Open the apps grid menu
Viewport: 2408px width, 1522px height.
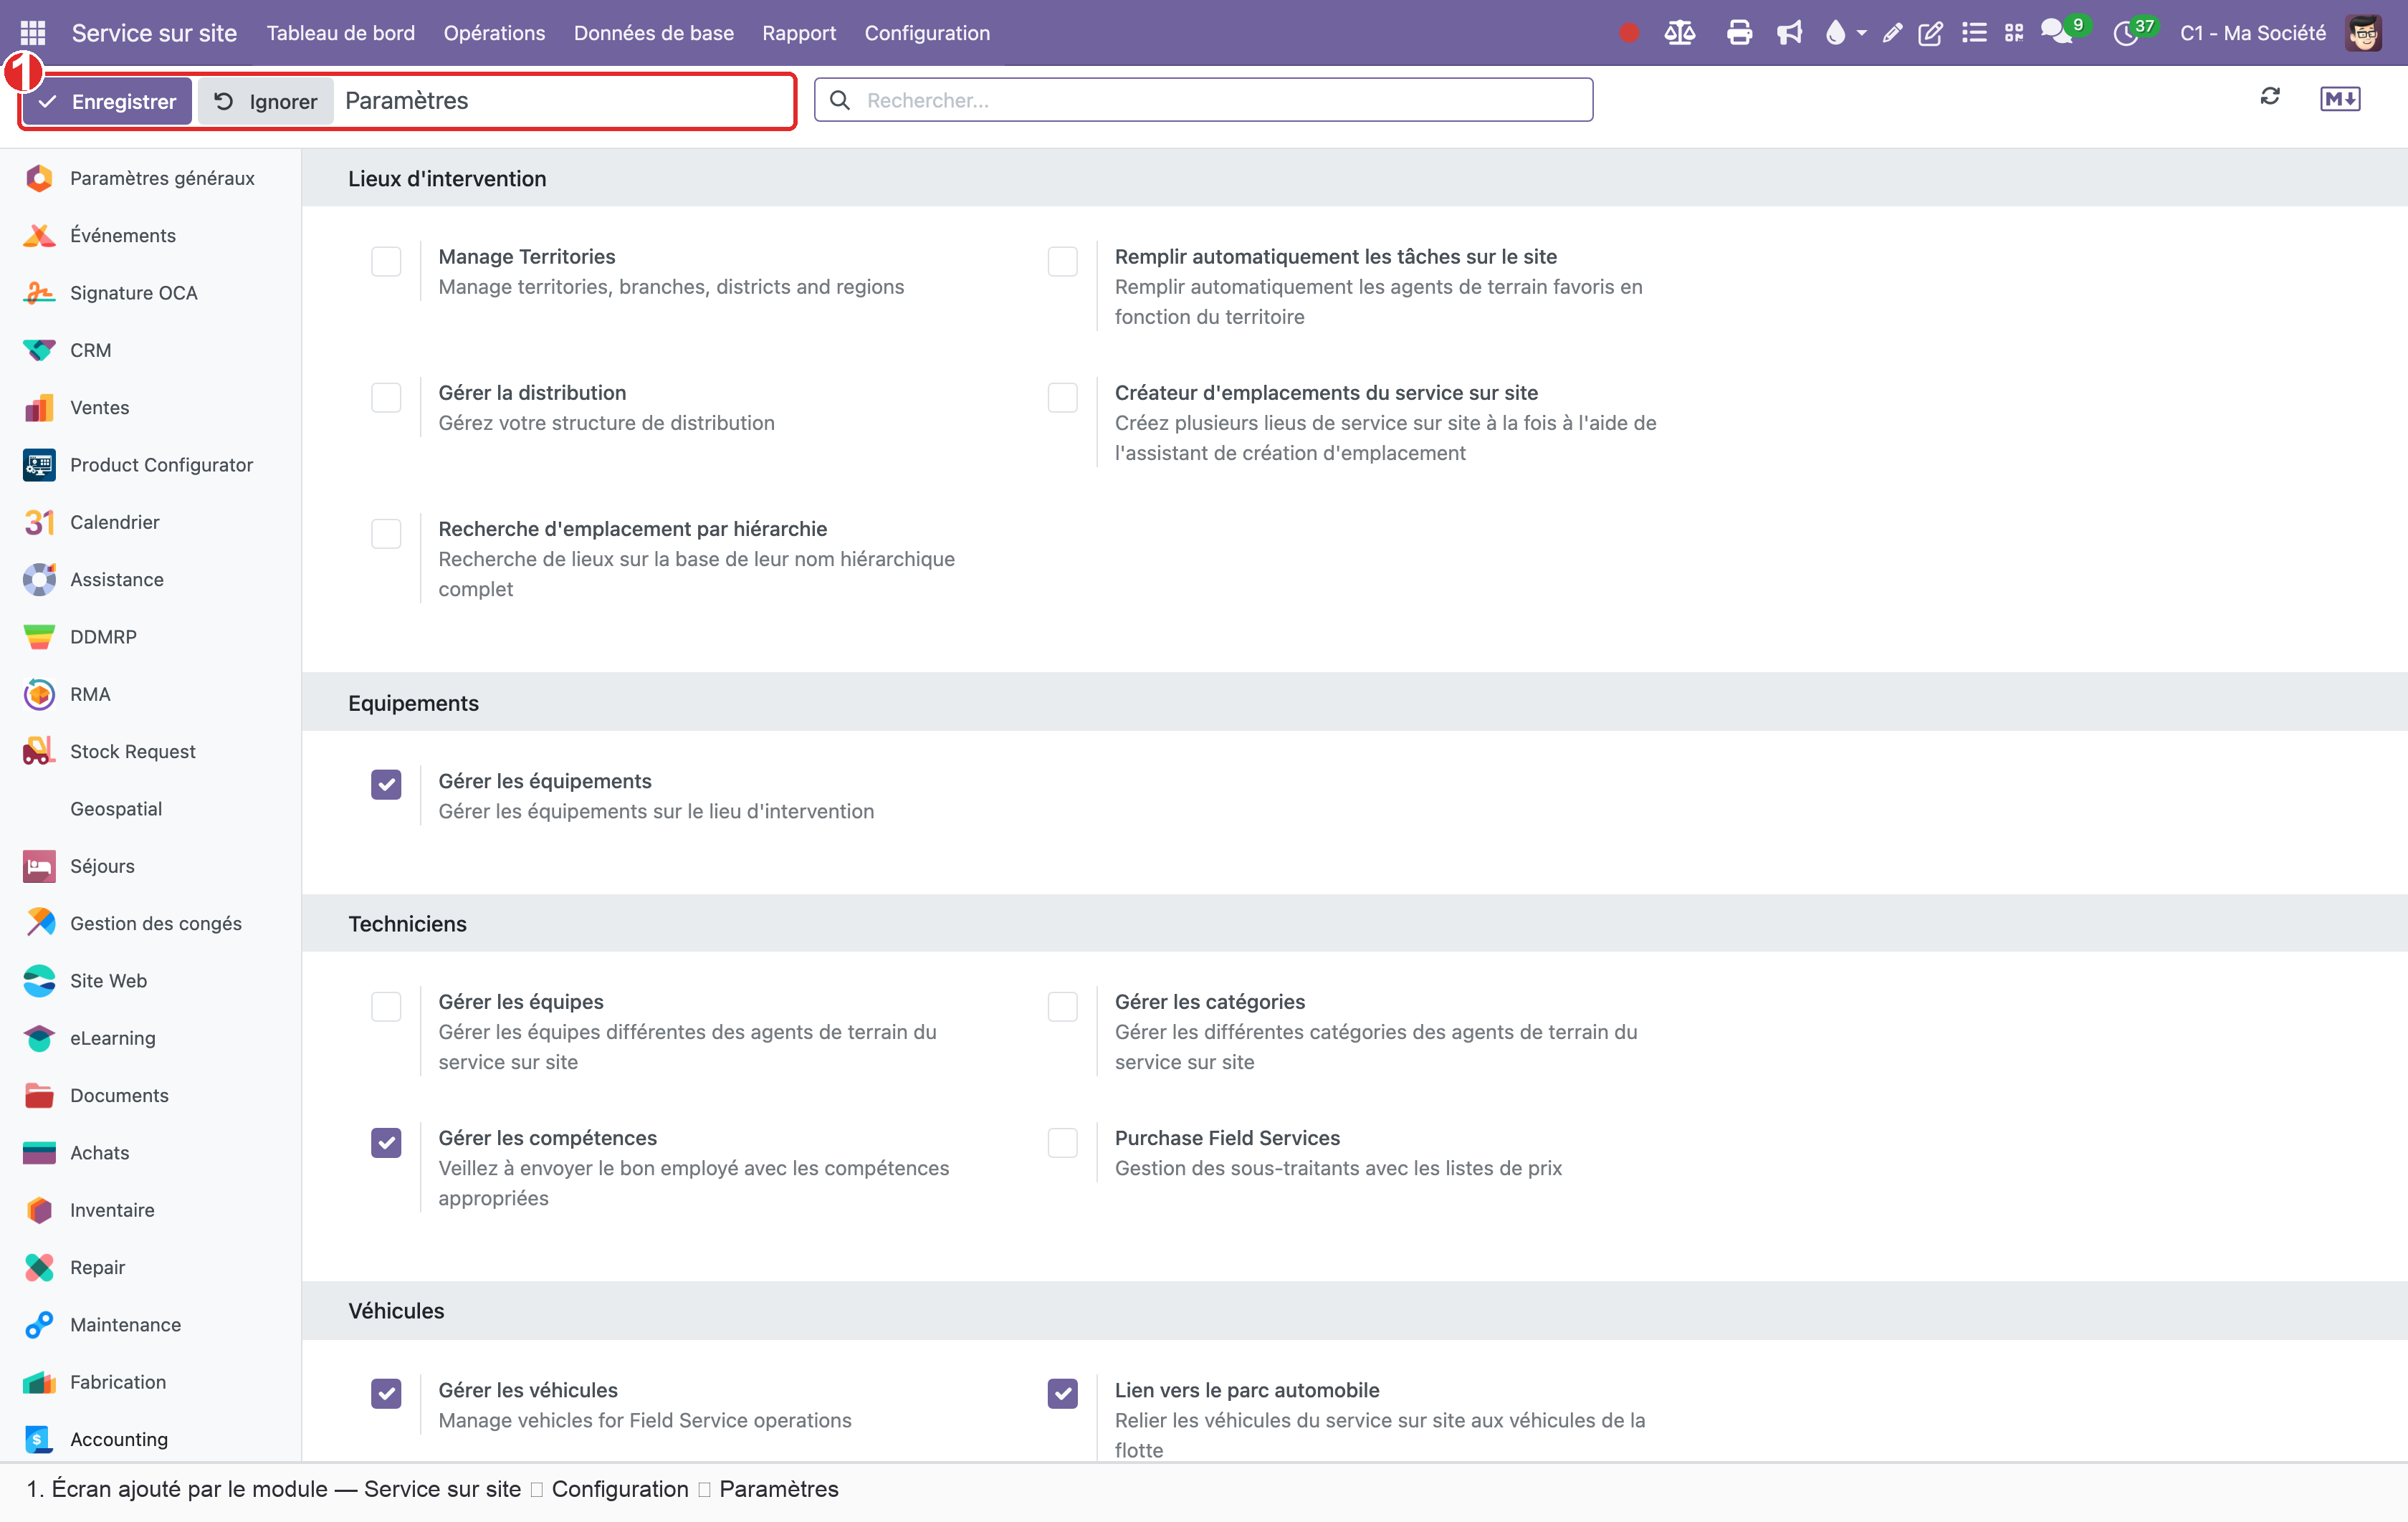[33, 33]
